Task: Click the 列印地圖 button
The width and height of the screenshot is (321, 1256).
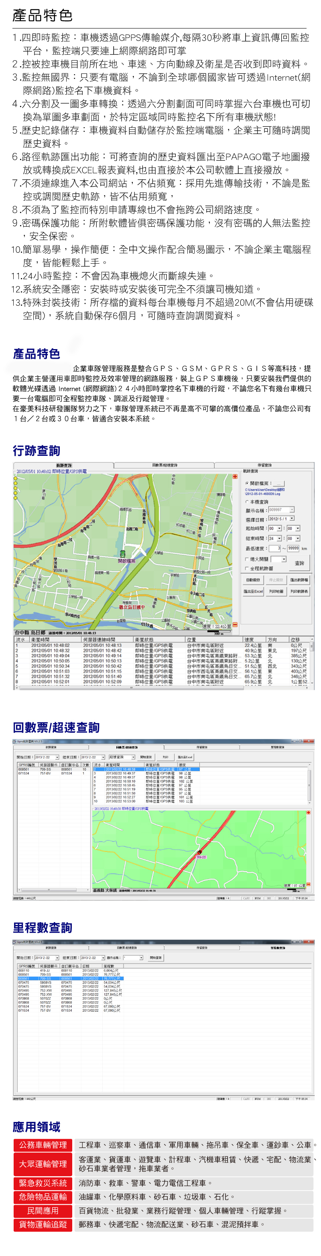Action: [x=276, y=591]
